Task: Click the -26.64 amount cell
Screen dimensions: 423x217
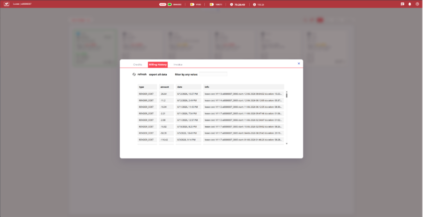Action: pyautogui.click(x=166, y=94)
